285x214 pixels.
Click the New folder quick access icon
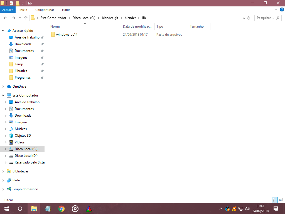coord(18,3)
